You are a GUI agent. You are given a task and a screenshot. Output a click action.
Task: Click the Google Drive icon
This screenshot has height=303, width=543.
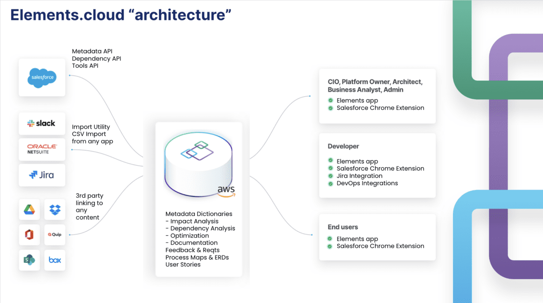[x=29, y=210]
